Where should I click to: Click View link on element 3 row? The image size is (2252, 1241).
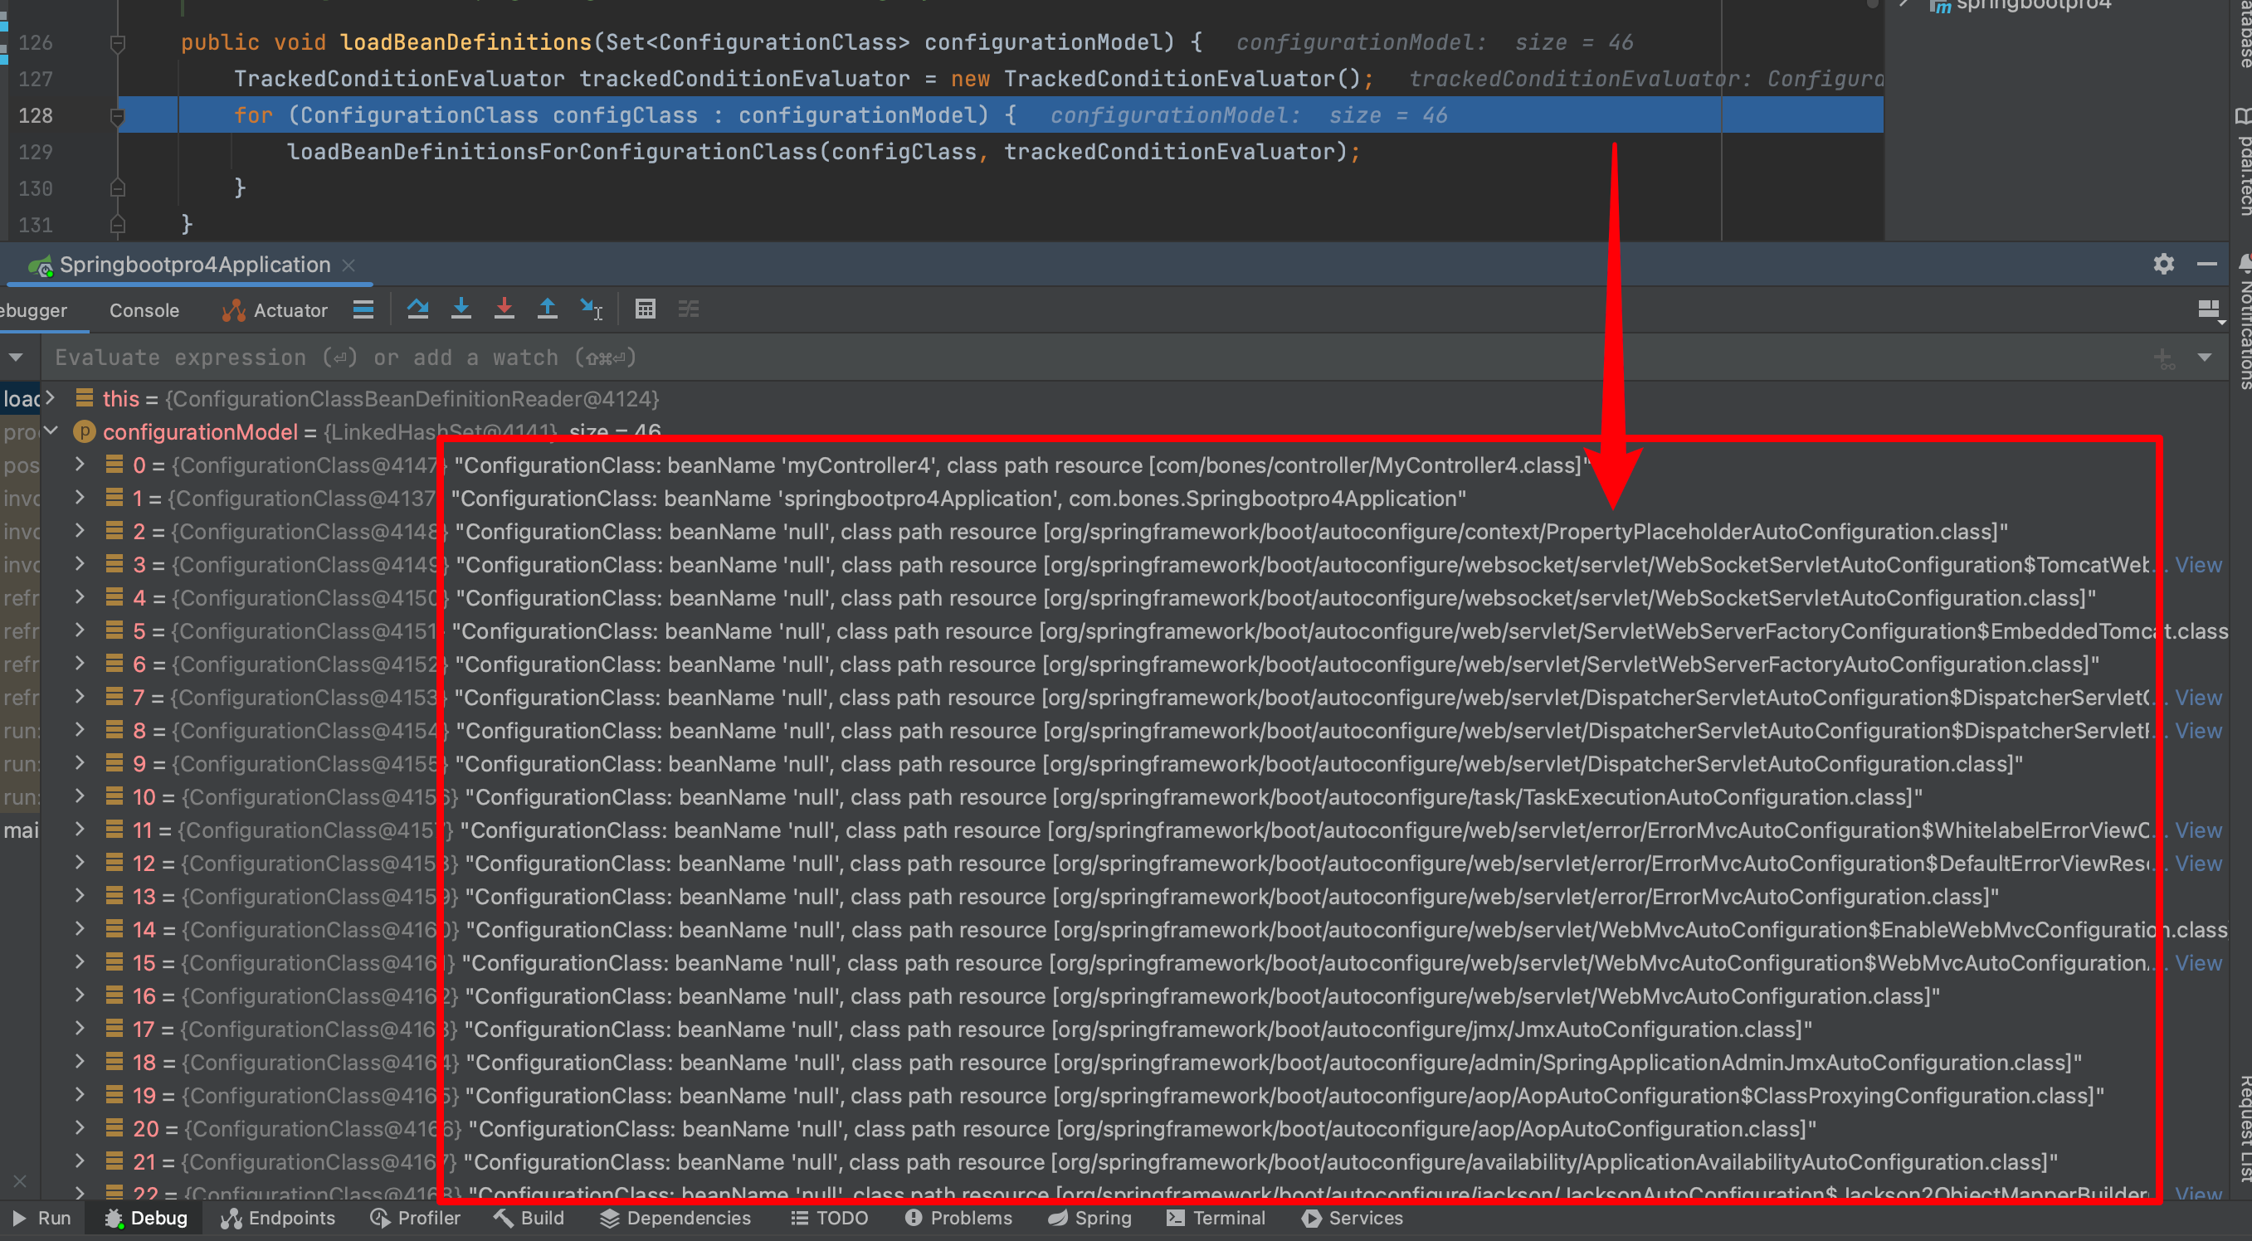pos(2198,566)
